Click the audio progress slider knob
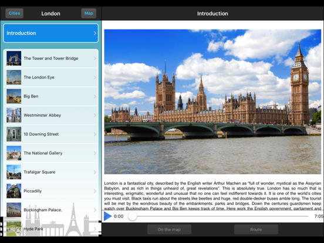Viewport: 324px width, 243px height. [x=132, y=217]
